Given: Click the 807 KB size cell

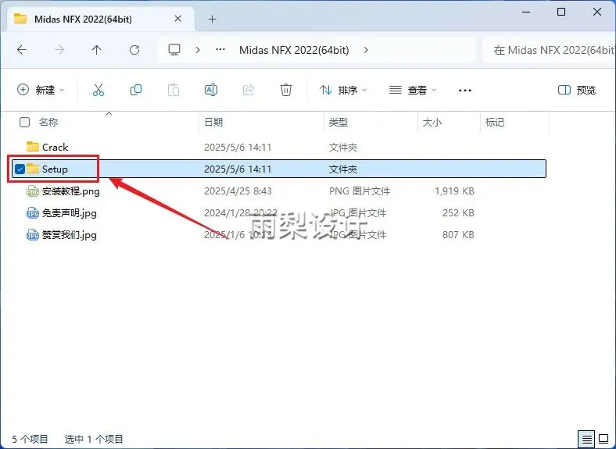Looking at the screenshot, I should coord(458,235).
